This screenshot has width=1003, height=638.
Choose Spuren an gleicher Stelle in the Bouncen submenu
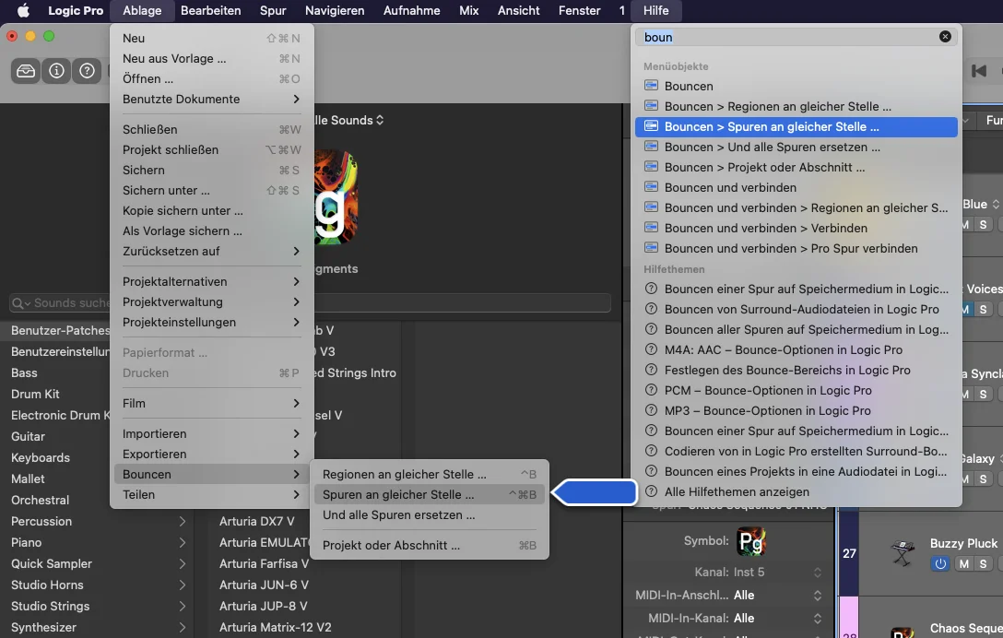pos(430,495)
